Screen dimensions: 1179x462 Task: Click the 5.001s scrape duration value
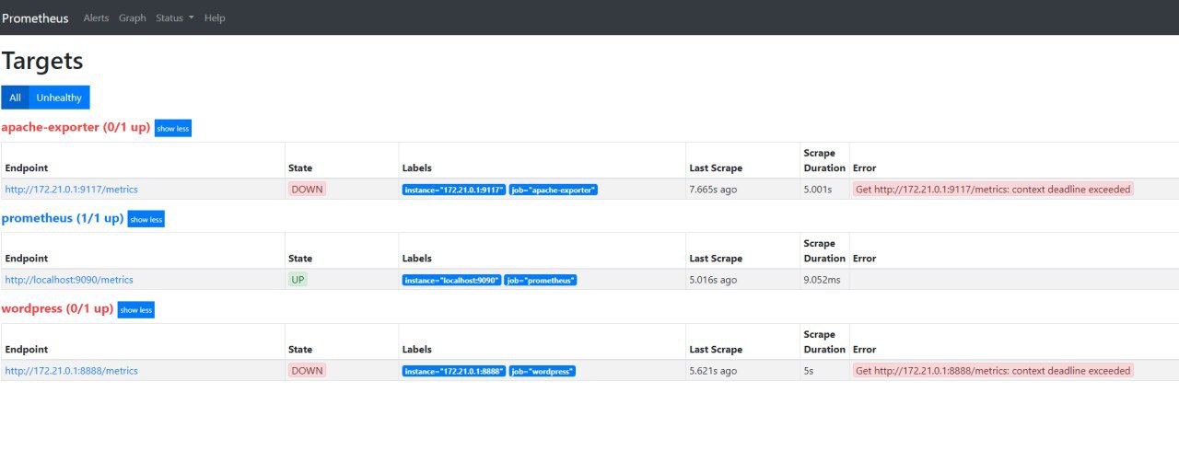[x=818, y=189]
